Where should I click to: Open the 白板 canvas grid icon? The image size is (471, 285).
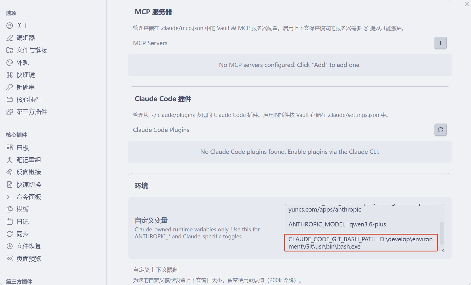tap(10, 147)
